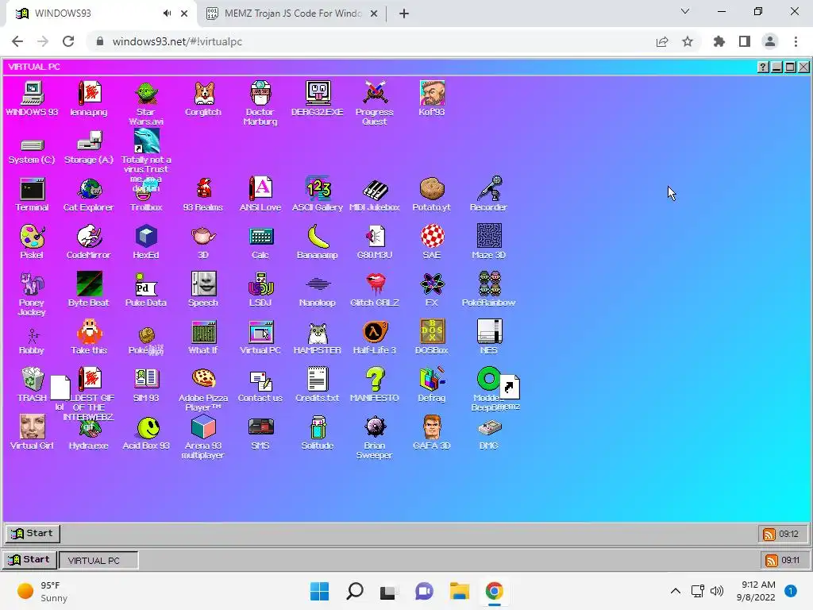Open the HexEd cube icon
Image resolution: width=813 pixels, height=610 pixels.
click(x=146, y=237)
